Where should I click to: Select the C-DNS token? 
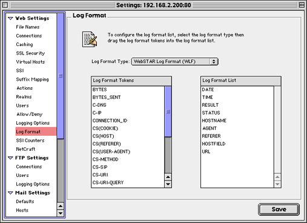[99, 105]
